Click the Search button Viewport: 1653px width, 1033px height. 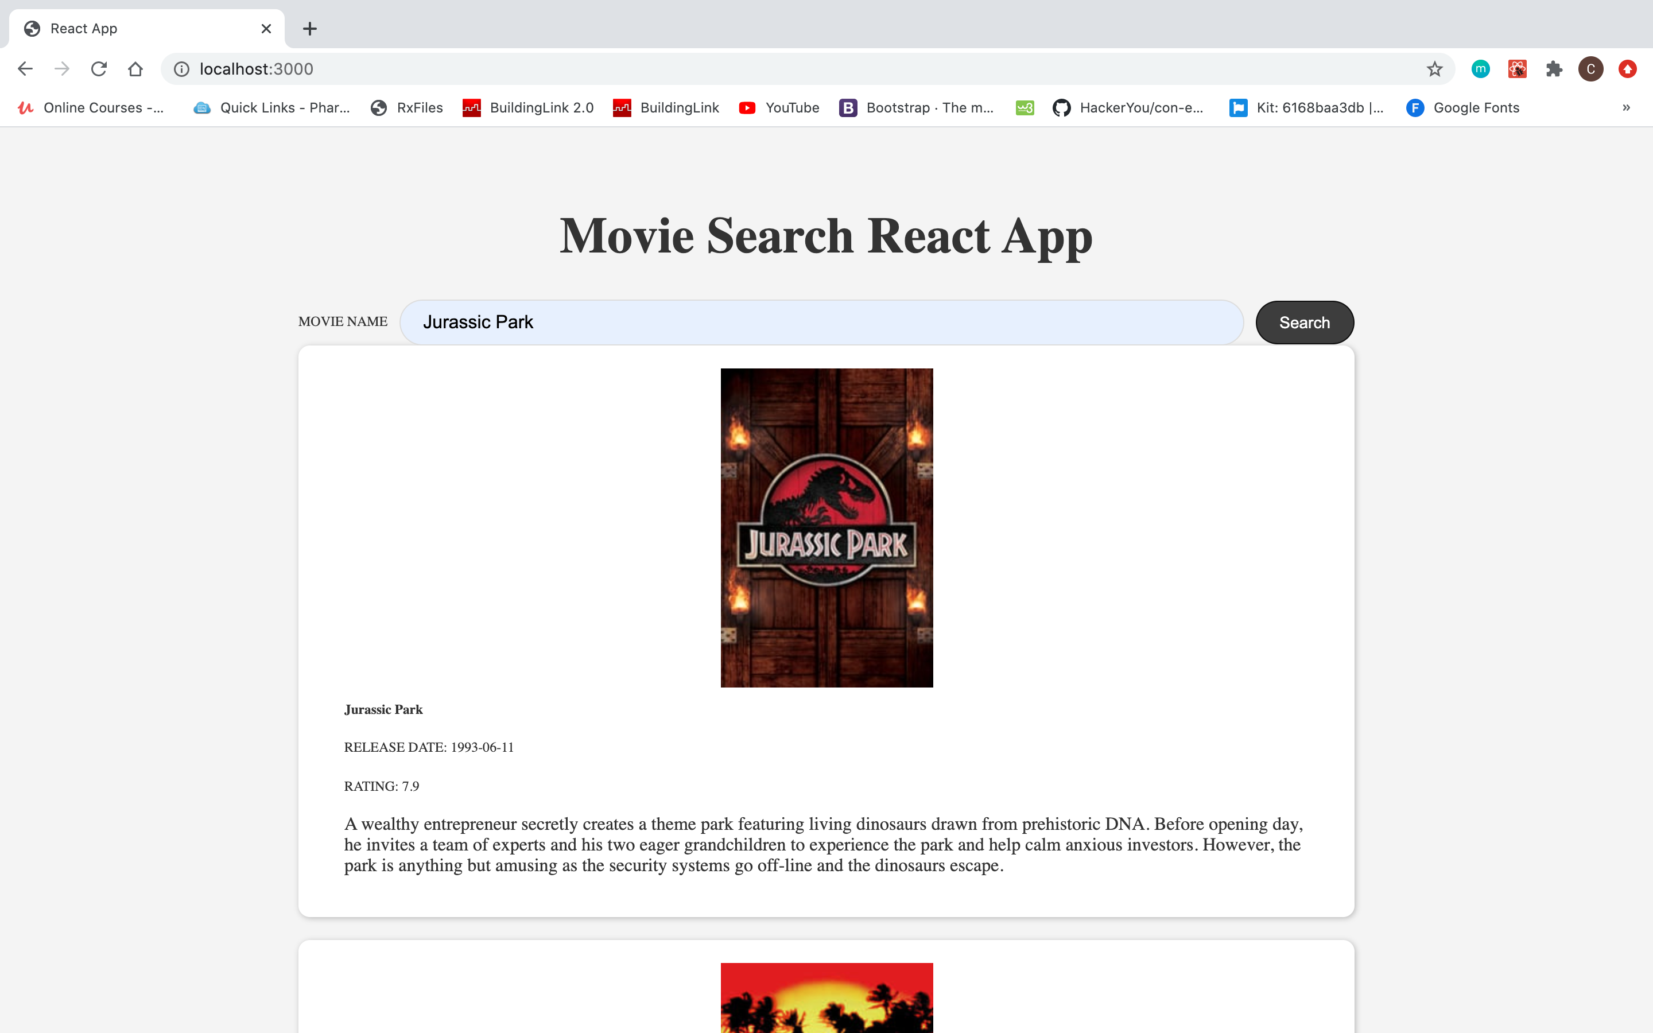click(1305, 323)
